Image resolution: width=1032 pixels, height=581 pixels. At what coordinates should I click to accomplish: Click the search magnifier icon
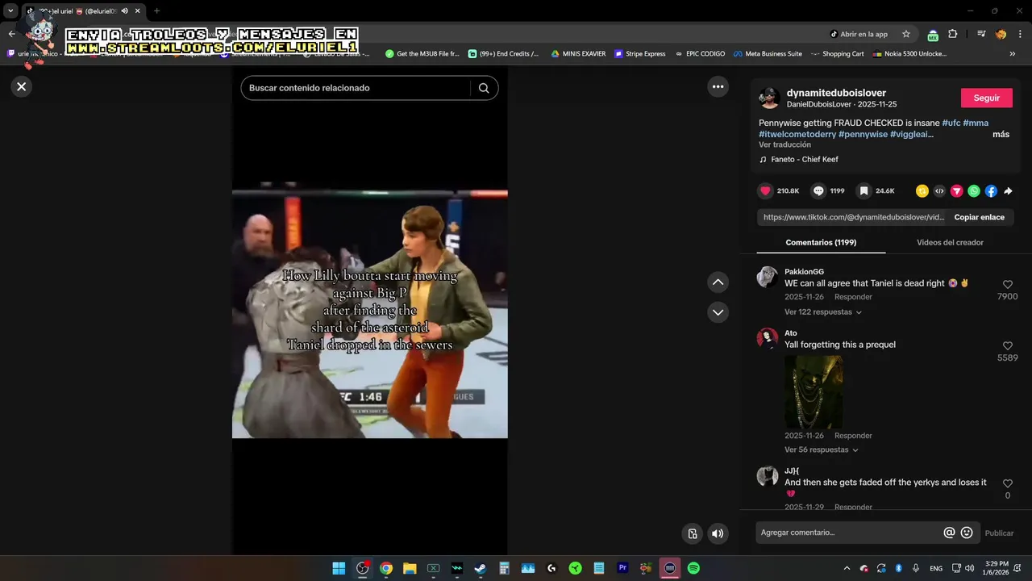click(x=484, y=88)
